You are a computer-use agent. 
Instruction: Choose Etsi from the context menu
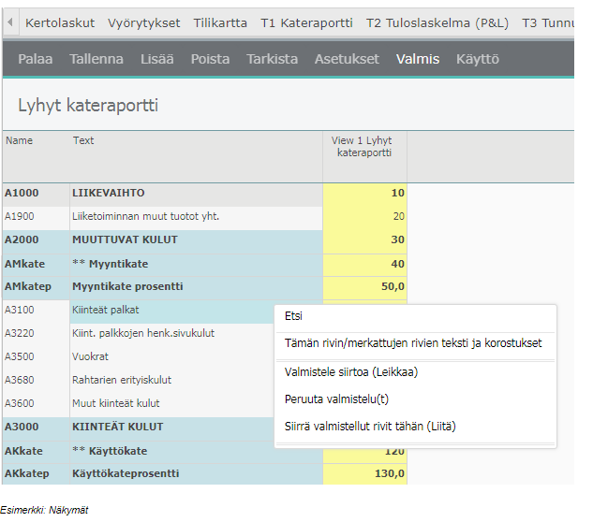tap(294, 316)
